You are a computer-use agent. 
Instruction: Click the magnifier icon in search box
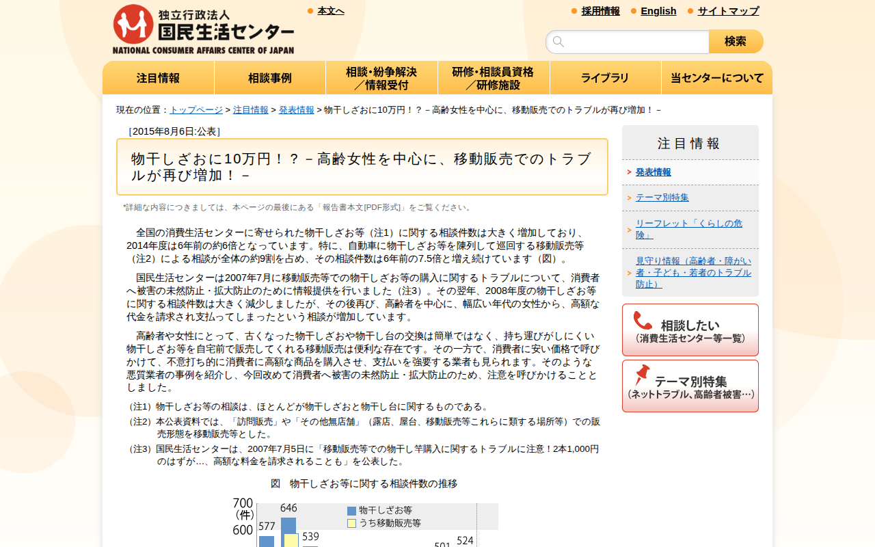(x=558, y=42)
